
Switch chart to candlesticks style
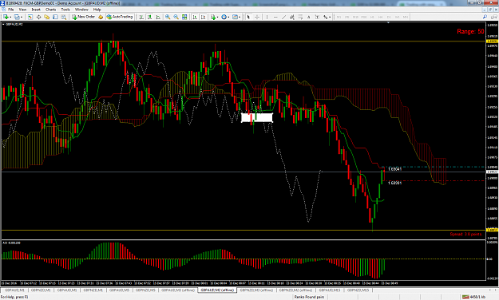(149, 17)
